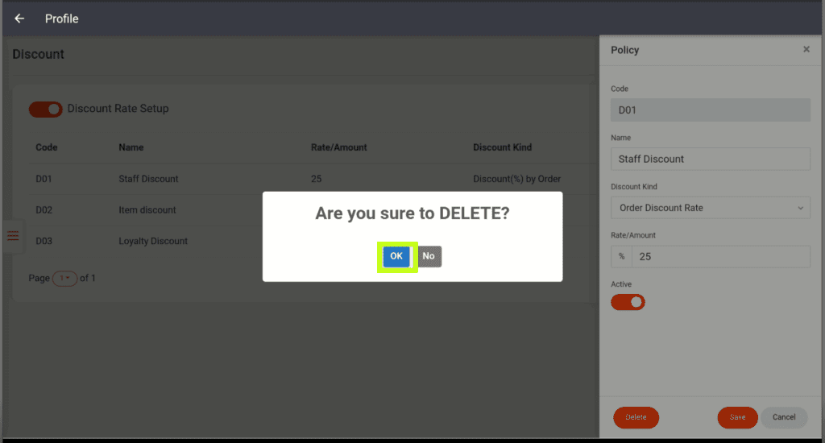Open the hamburger side menu handle
This screenshot has height=443, width=825.
click(13, 236)
